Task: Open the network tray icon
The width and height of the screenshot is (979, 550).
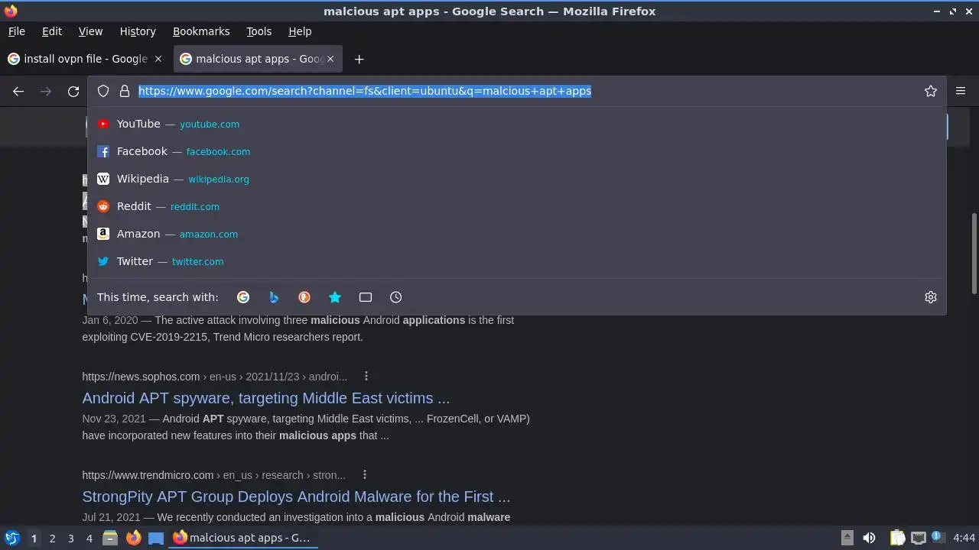Action: (918, 538)
